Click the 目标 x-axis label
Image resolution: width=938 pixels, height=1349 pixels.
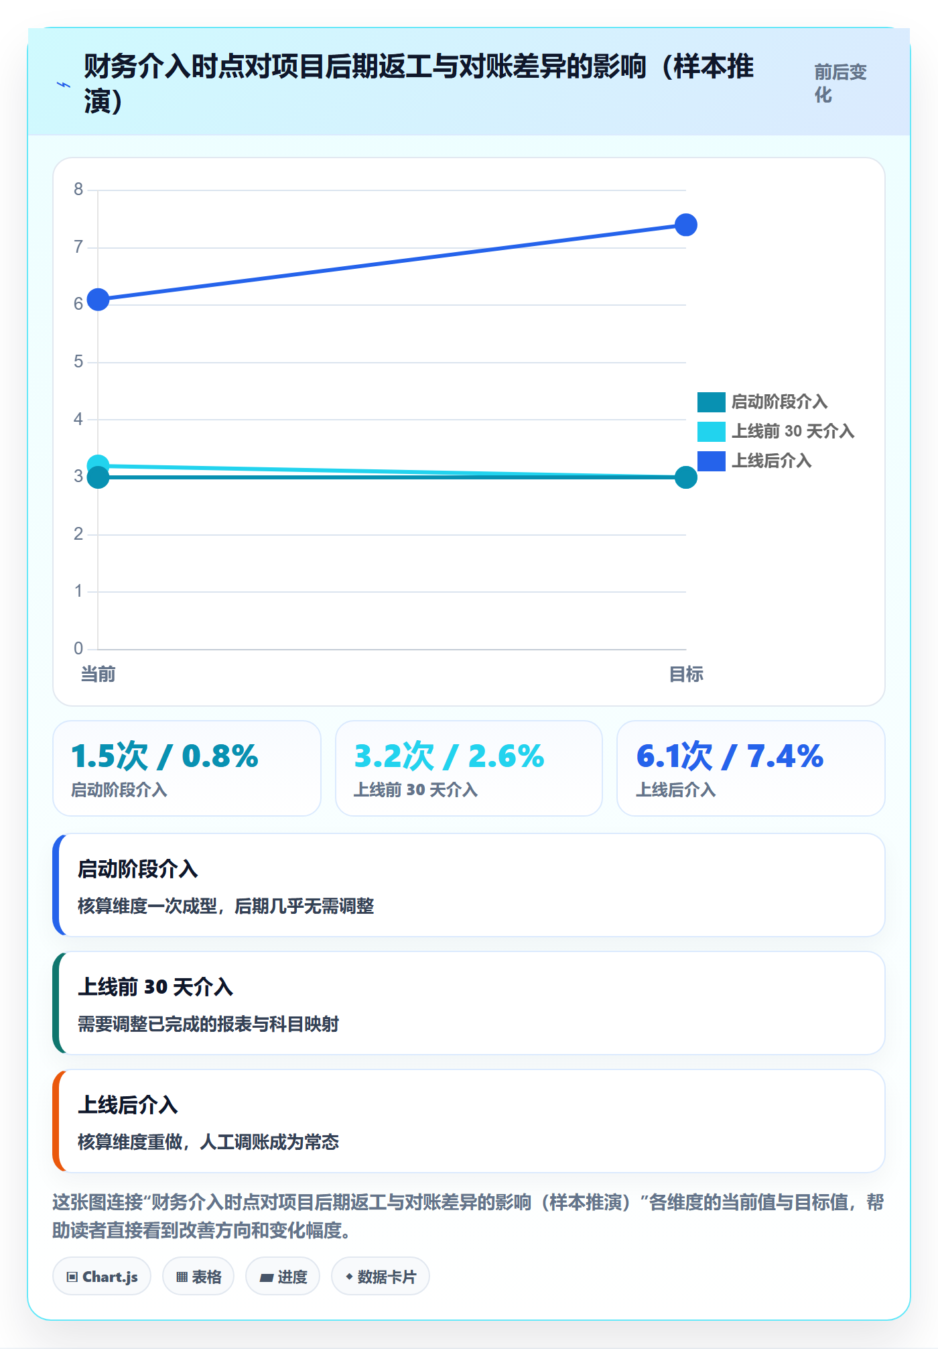tap(686, 674)
